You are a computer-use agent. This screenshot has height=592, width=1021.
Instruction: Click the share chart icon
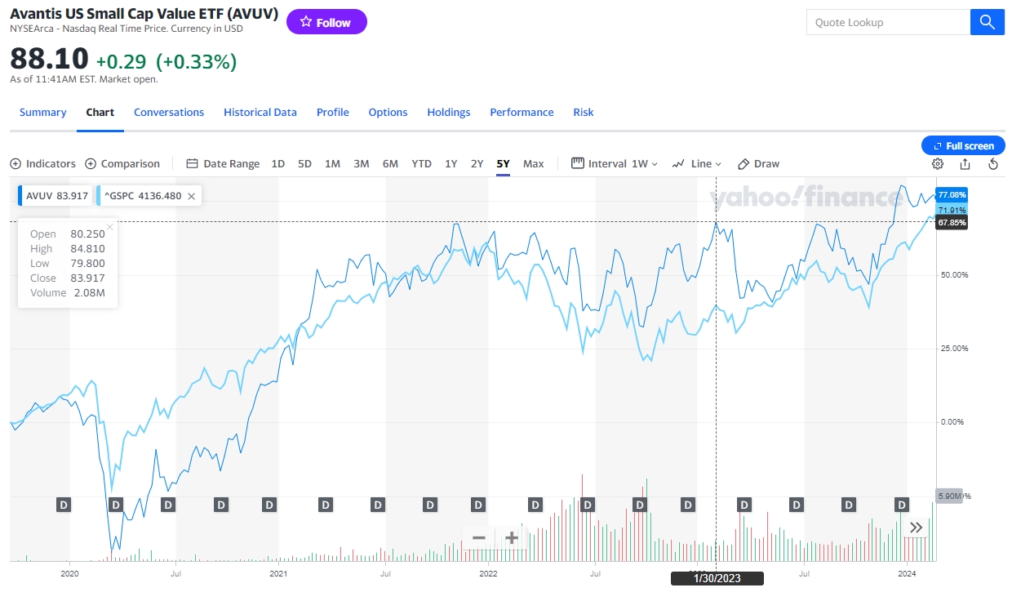966,163
